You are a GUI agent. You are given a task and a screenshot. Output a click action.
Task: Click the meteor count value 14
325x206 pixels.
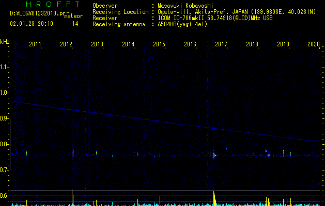point(75,24)
